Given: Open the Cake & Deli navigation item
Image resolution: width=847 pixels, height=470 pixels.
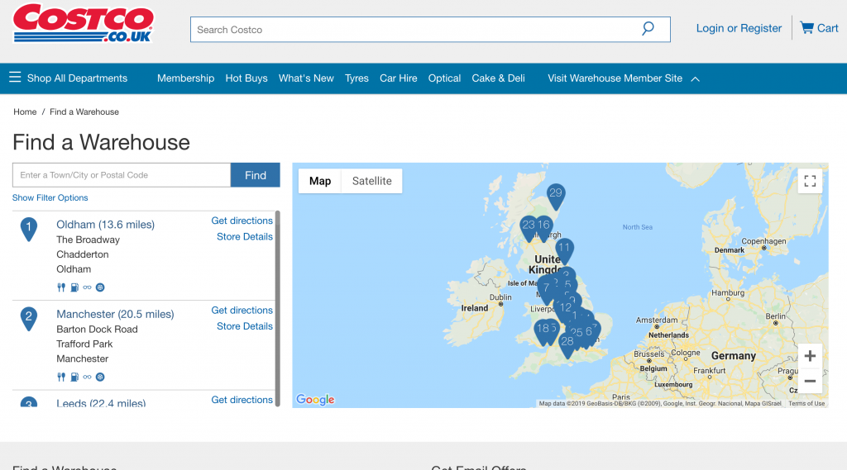Looking at the screenshot, I should click(x=498, y=78).
